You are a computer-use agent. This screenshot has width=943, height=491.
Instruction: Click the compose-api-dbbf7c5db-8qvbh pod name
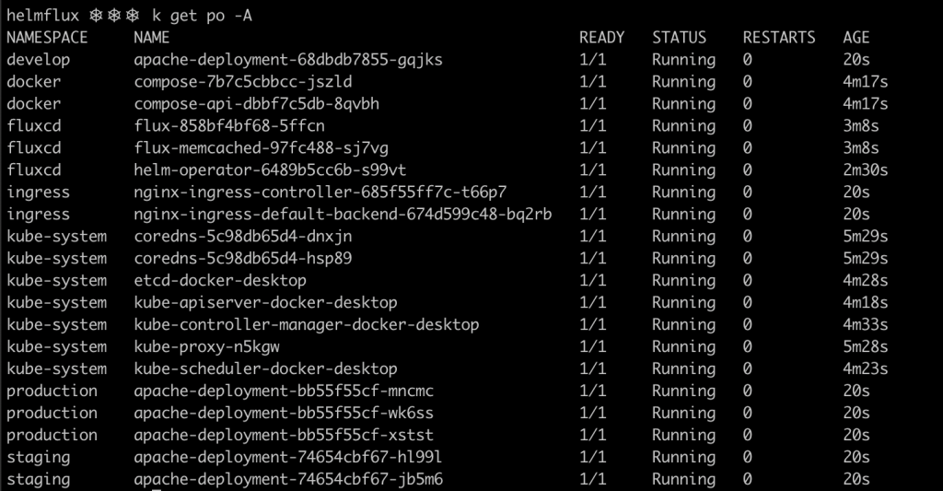click(x=256, y=103)
